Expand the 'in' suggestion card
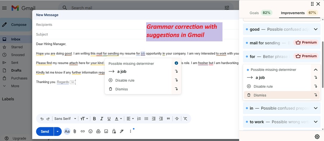The width and height of the screenshot is (324, 141). (x=315, y=108)
